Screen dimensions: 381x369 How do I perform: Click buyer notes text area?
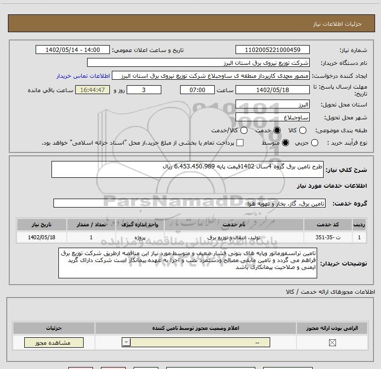point(188,263)
